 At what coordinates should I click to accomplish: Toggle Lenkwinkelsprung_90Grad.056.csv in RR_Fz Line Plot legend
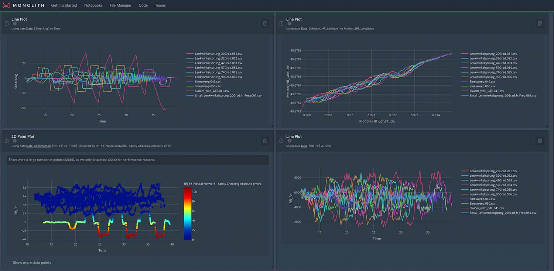click(x=489, y=194)
